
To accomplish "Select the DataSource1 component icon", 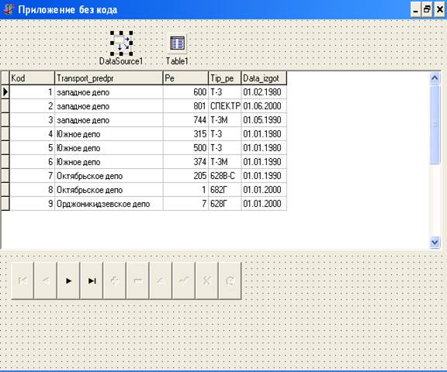I will tap(121, 43).
